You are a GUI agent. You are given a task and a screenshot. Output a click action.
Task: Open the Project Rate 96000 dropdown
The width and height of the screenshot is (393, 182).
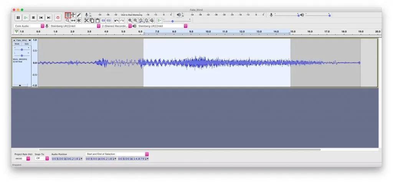pos(28,159)
